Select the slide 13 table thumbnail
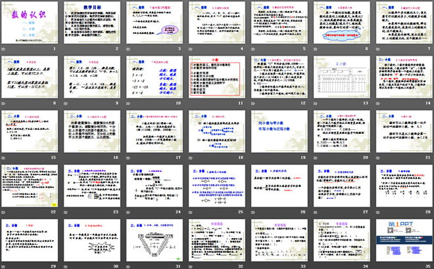The image size is (434, 269). point(342,77)
